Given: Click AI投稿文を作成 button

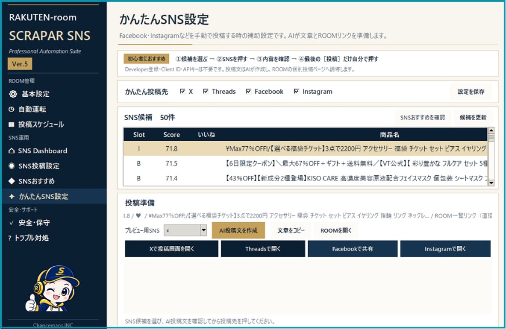Looking at the screenshot, I should coord(238,230).
